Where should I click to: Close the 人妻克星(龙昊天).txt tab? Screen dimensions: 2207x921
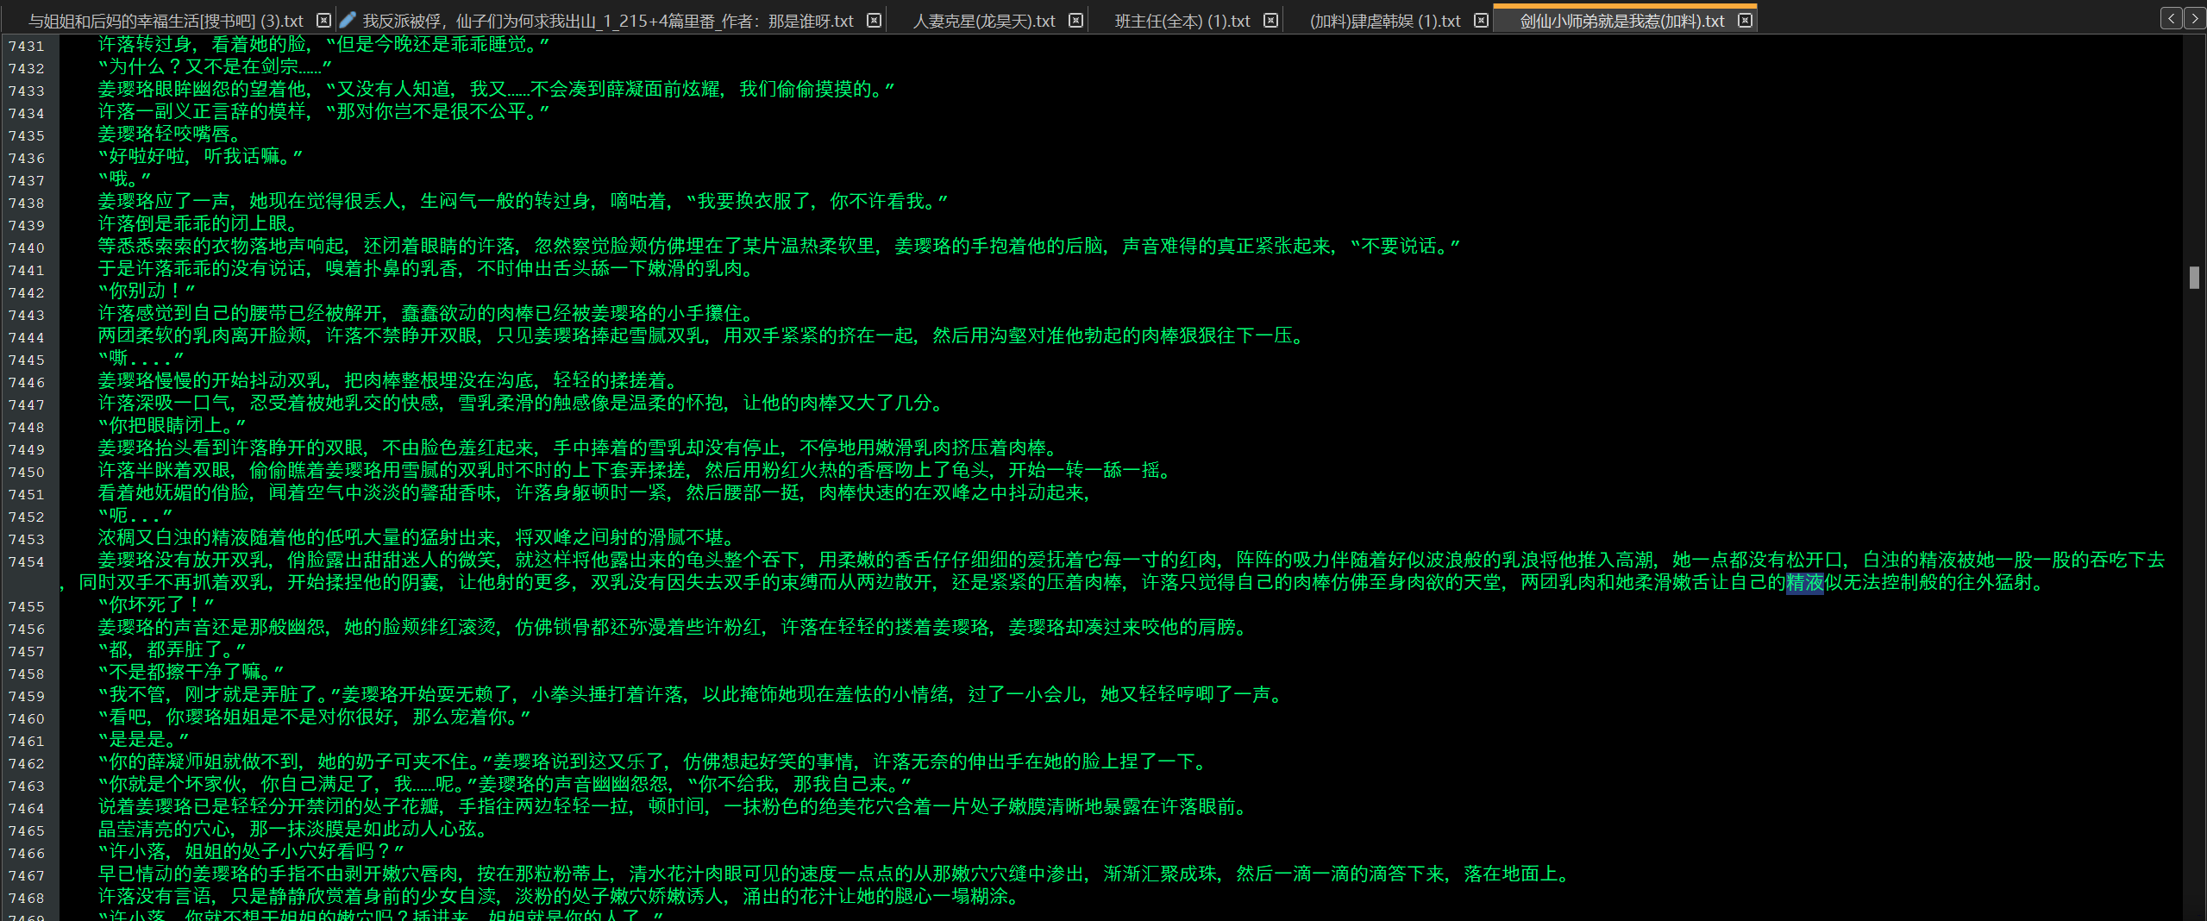1075,21
